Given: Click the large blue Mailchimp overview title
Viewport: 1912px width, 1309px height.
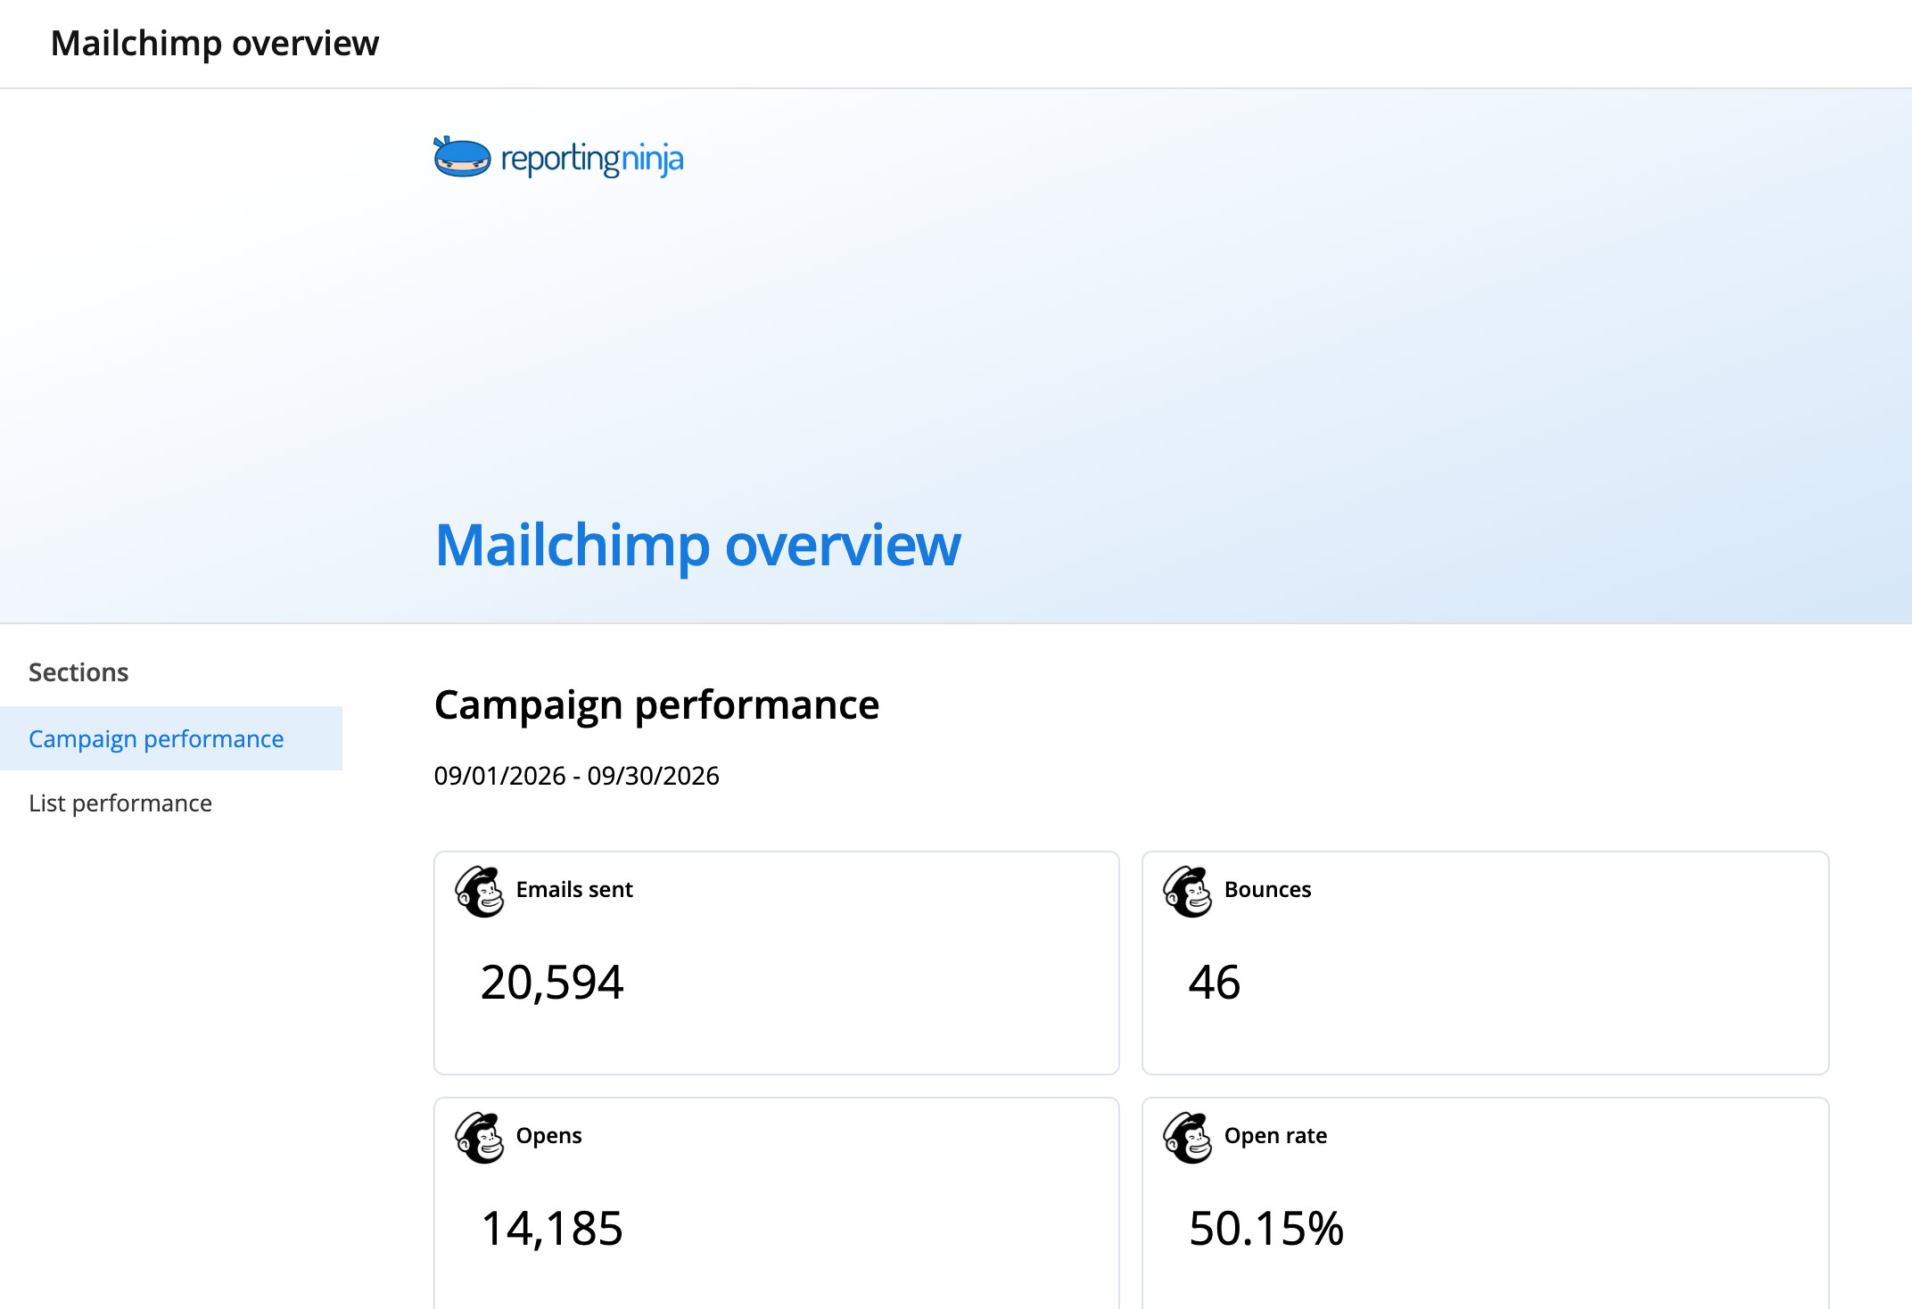Looking at the screenshot, I should 697,545.
